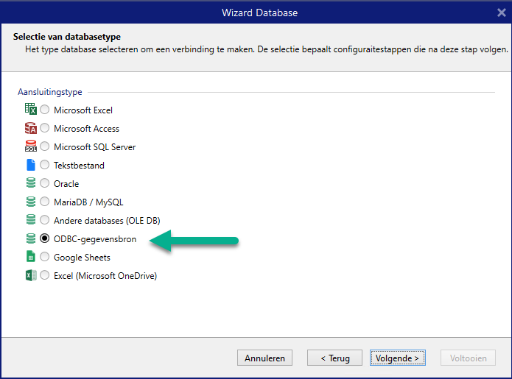Screen dimensions: 512x379
Task: Click the green Google Sheets icon
Action: click(31, 257)
